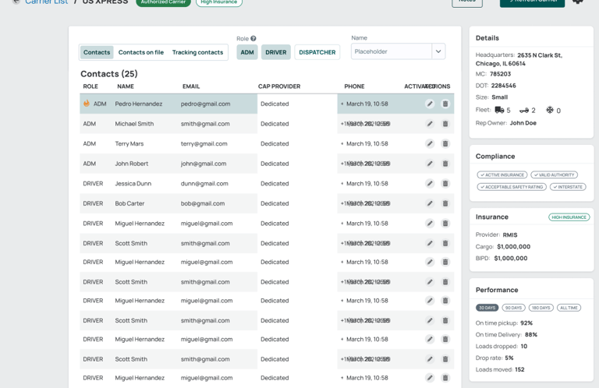Screen dimensions: 599x388
Task: Click the On time pickup 92% value
Action: coord(526,323)
